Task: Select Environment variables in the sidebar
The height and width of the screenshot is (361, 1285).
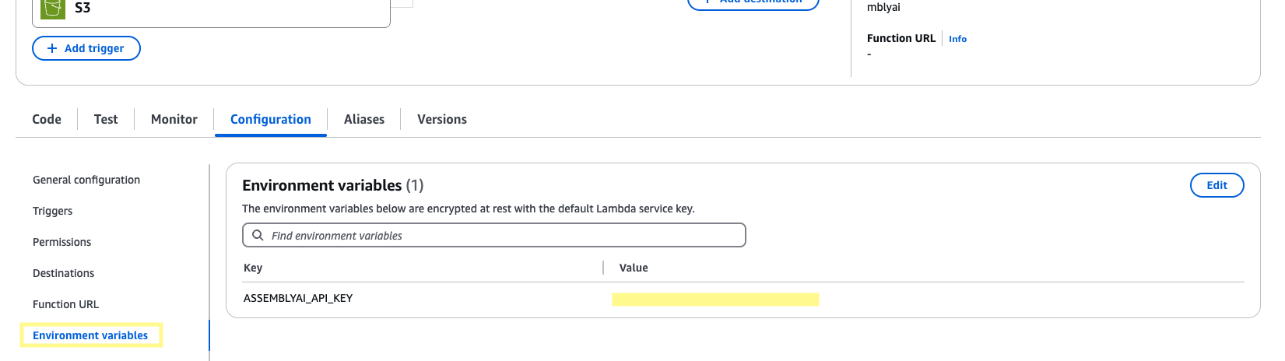Action: 90,335
